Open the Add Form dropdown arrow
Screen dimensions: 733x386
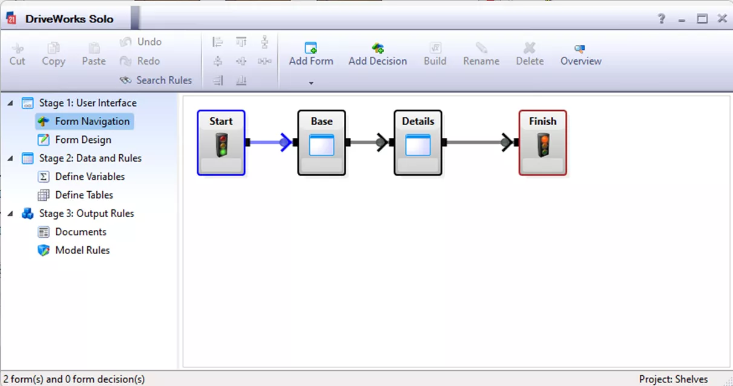pyautogui.click(x=311, y=83)
